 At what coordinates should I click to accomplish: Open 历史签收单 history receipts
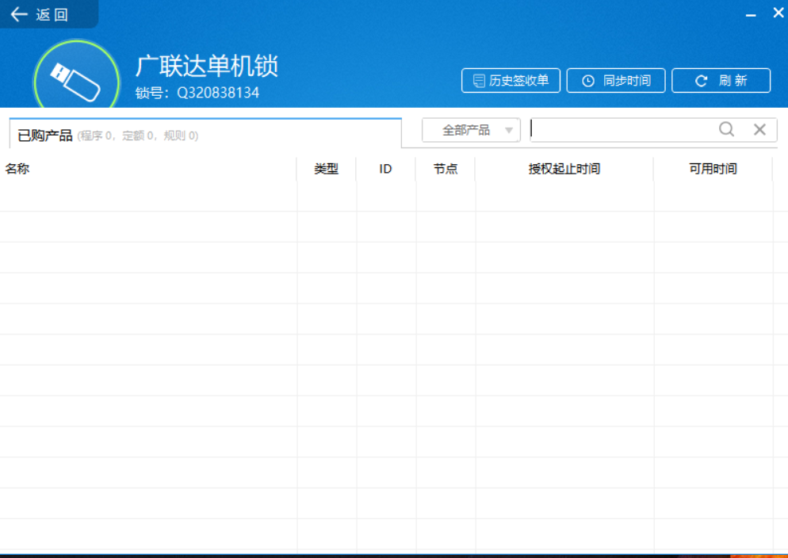coord(511,80)
